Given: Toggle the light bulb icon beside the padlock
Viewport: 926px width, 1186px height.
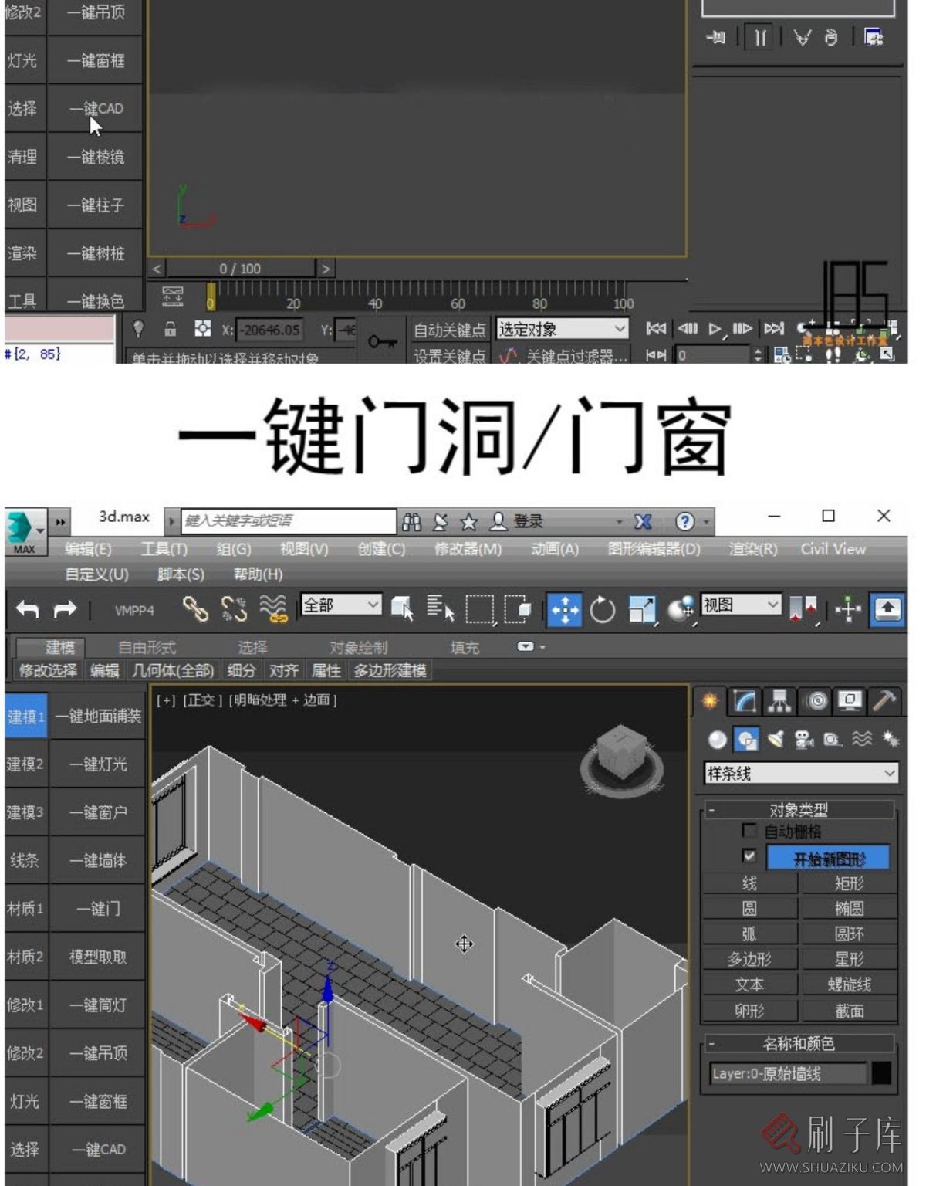Looking at the screenshot, I should [138, 329].
